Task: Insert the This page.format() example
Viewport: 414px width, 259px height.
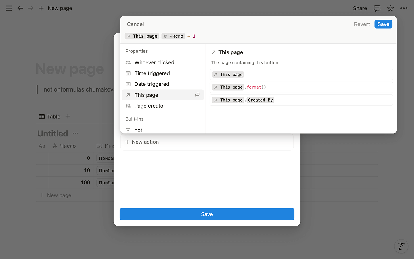Action: click(301, 87)
